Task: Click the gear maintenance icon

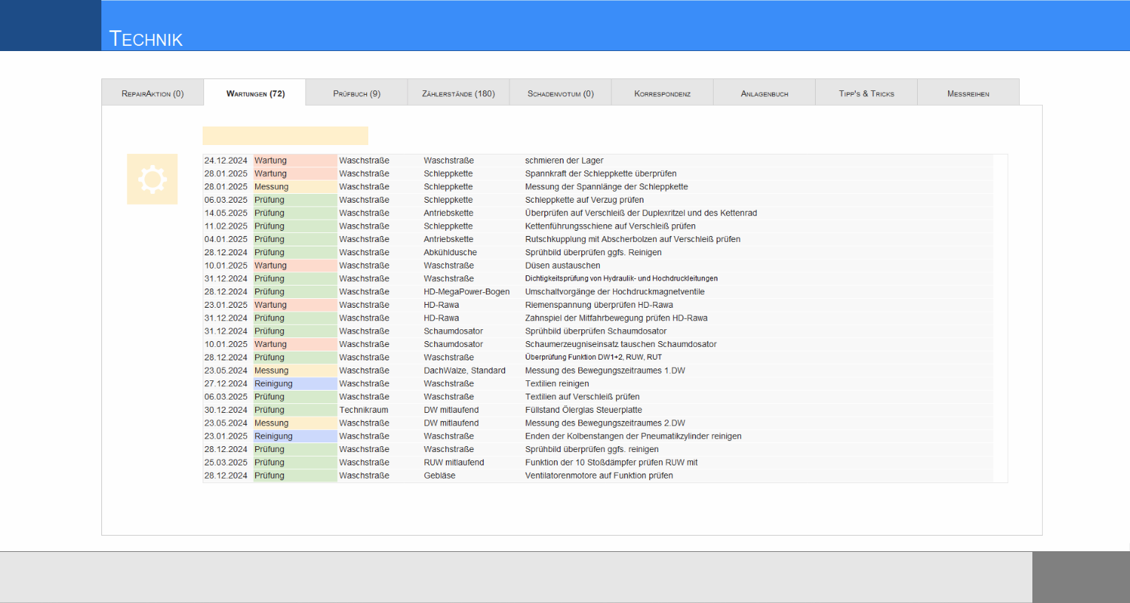Action: point(152,179)
